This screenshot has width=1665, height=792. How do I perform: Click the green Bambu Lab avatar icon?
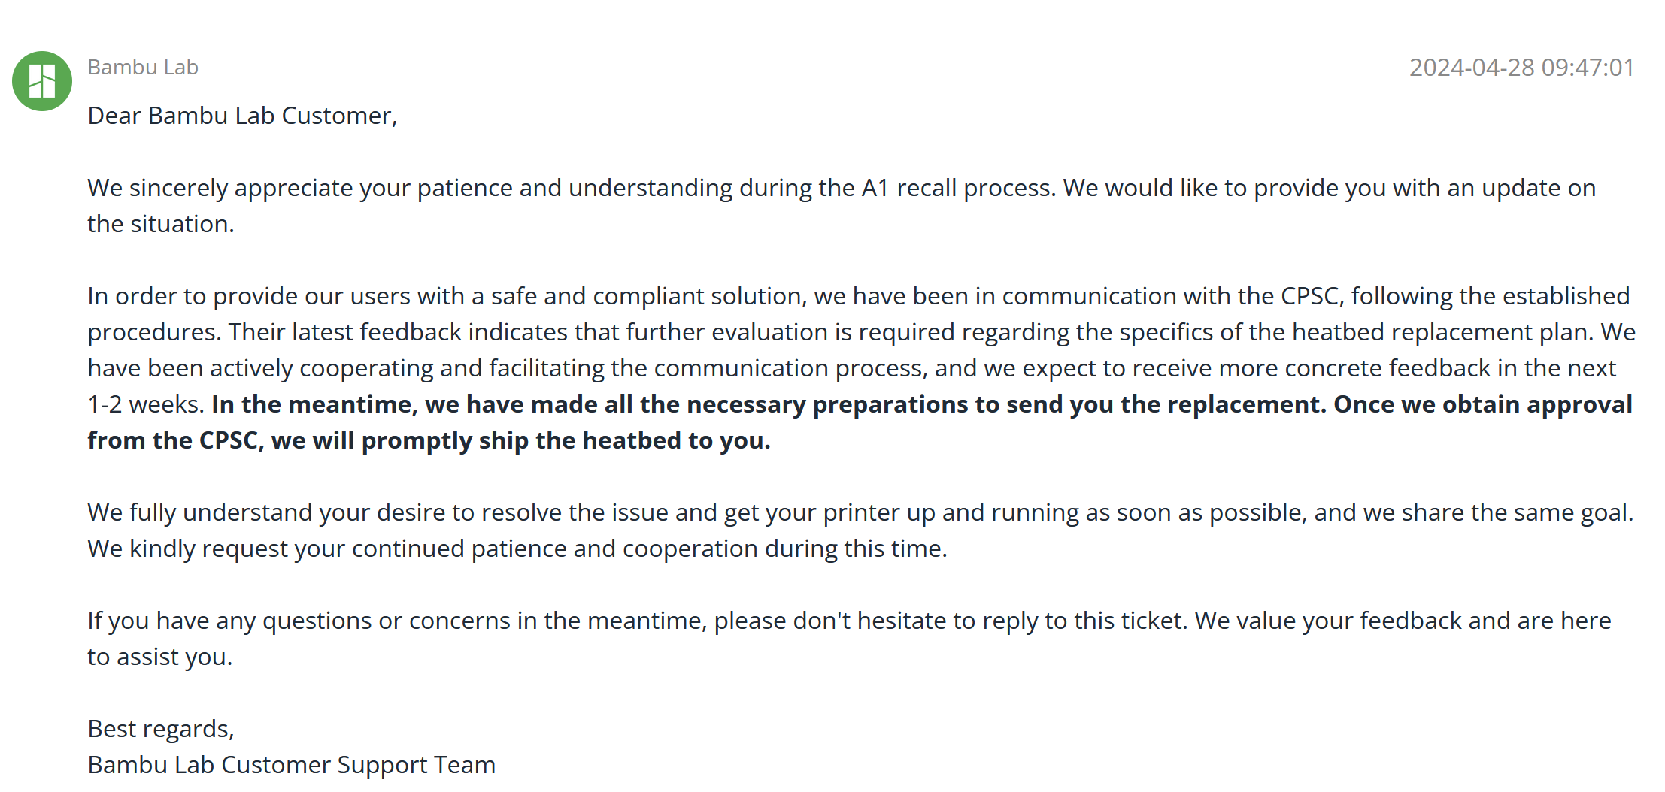(42, 81)
